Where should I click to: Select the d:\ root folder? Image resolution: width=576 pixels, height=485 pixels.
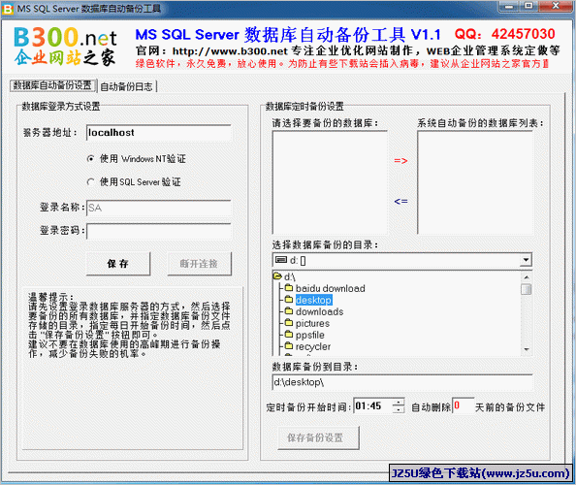pos(290,276)
